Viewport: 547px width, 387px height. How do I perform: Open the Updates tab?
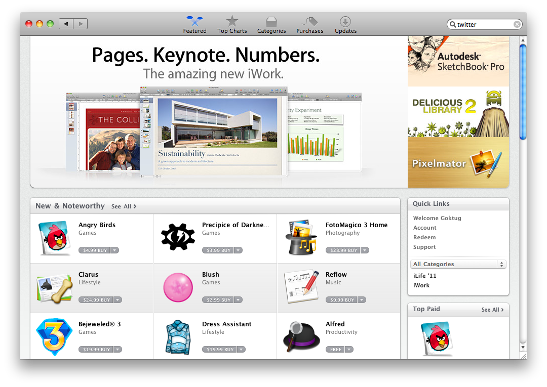[x=345, y=25]
